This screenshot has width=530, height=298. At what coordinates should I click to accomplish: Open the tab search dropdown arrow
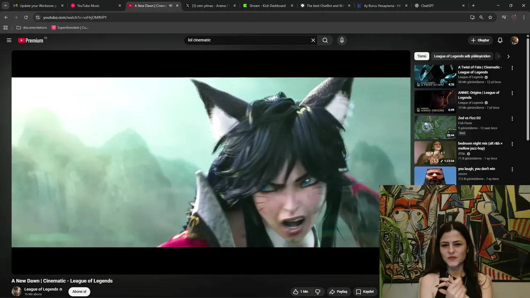(x=5, y=6)
